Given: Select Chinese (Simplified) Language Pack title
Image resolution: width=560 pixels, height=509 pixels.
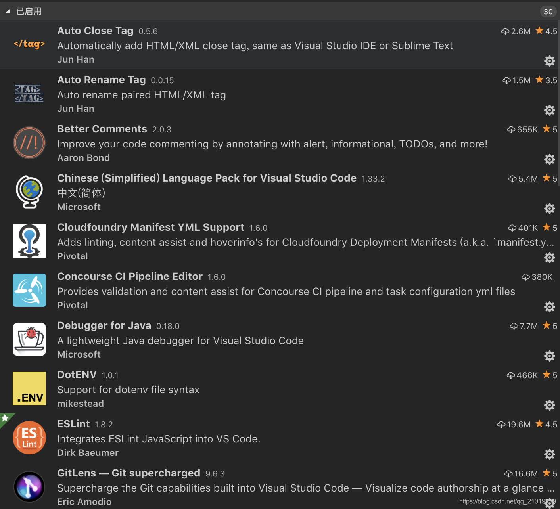Looking at the screenshot, I should click(x=207, y=178).
